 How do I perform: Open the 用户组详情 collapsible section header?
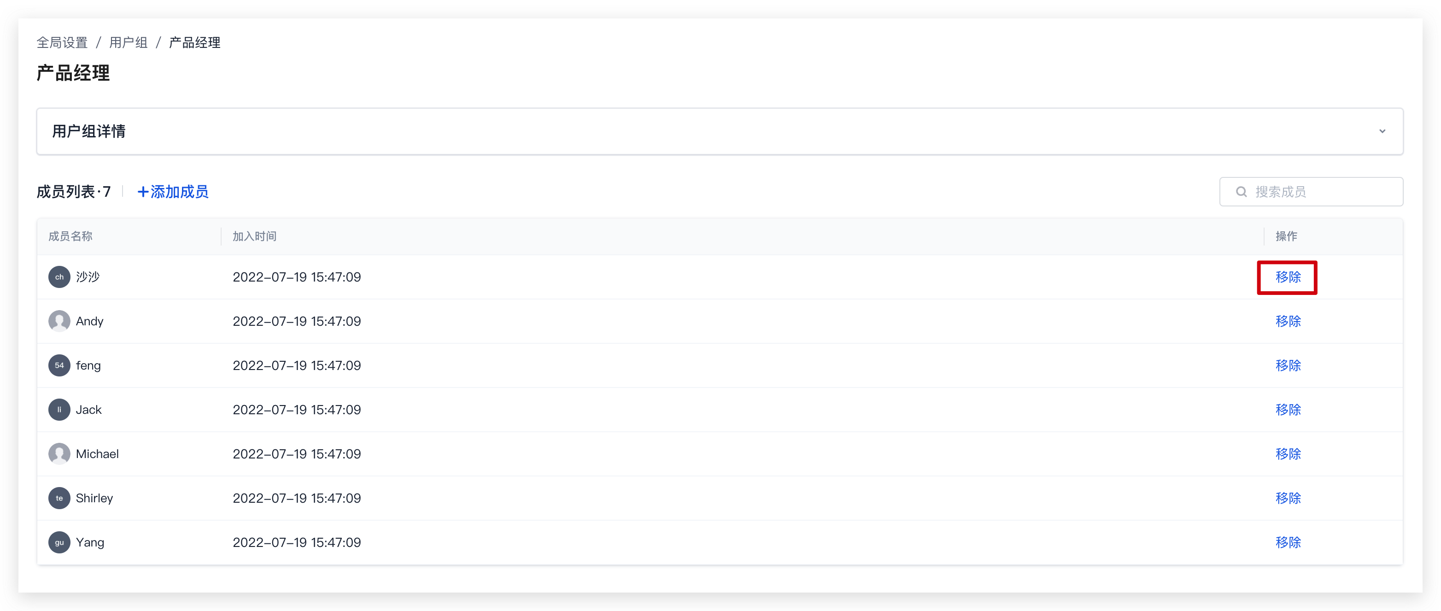[x=720, y=131]
